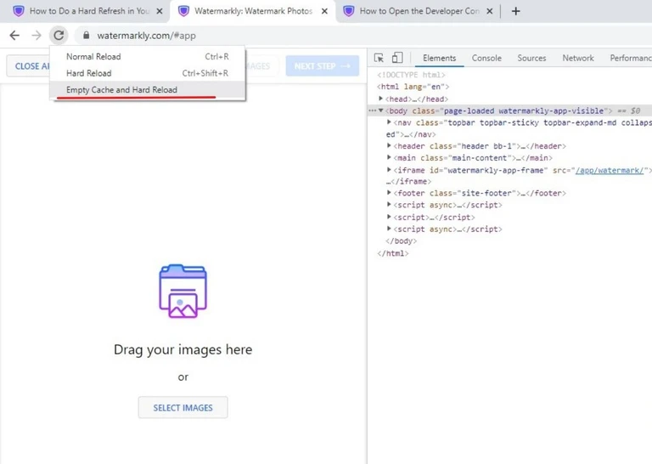Open the Performance panel tab
The width and height of the screenshot is (652, 464).
(x=631, y=58)
